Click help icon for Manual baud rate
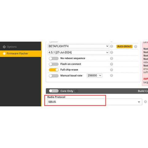 coord(112,76)
